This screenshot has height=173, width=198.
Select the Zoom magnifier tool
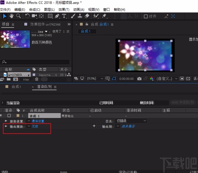pyautogui.click(x=19, y=16)
